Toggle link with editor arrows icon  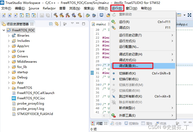57,24
